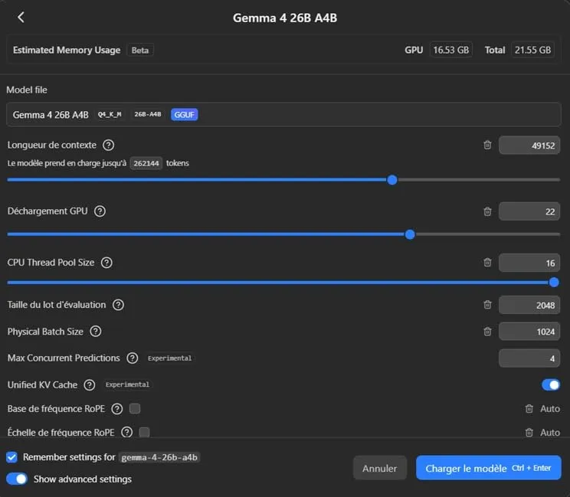This screenshot has height=497, width=570.
Task: Reset Échelle de fréquence RoPE with trash icon
Action: (x=529, y=433)
